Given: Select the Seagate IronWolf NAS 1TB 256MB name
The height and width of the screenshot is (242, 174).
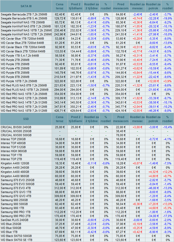Looking at the screenshot, I should tap(23, 22).
